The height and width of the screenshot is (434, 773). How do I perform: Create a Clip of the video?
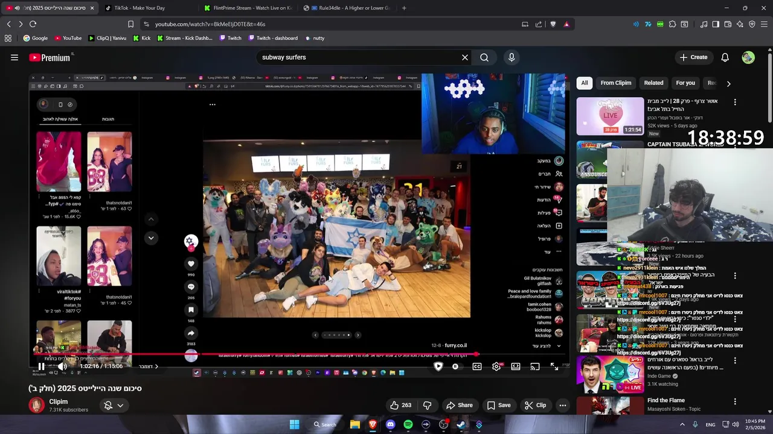pos(535,405)
